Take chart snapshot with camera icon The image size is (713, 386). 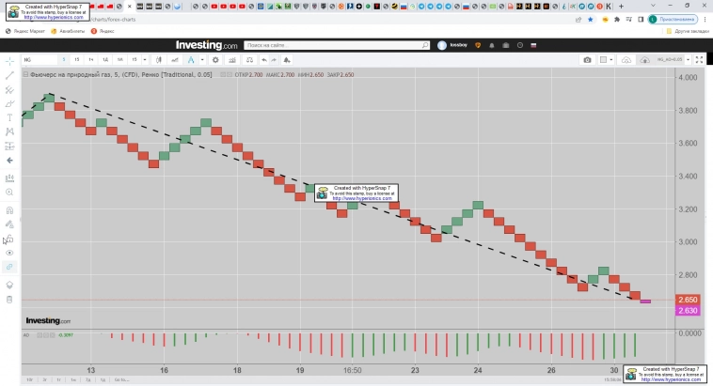[588, 60]
